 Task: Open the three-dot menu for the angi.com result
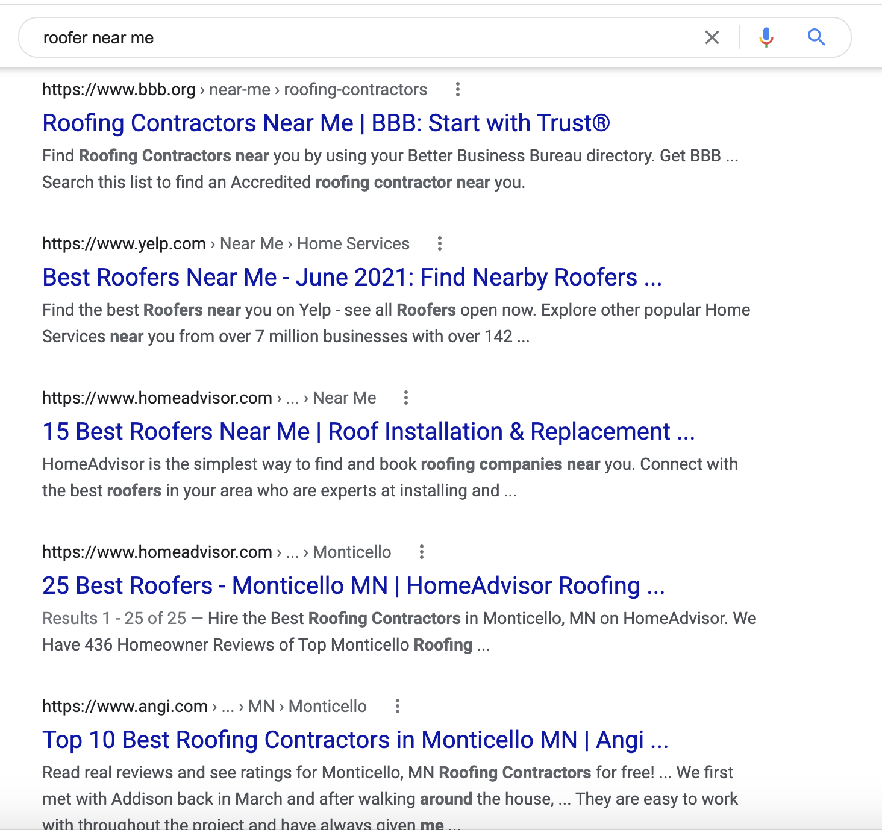click(398, 706)
